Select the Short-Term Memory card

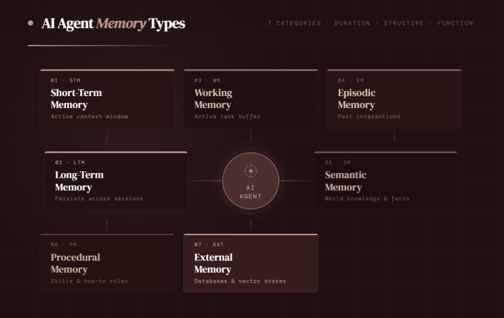pos(107,99)
